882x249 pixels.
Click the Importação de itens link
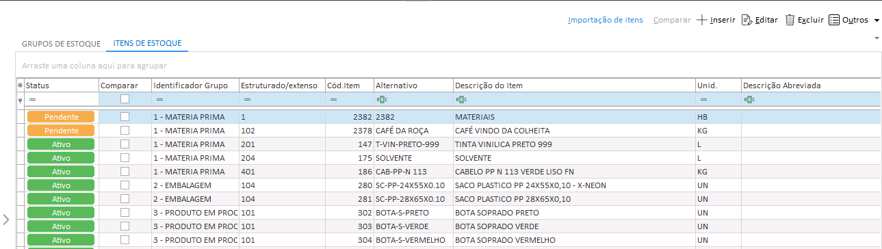coord(606,21)
